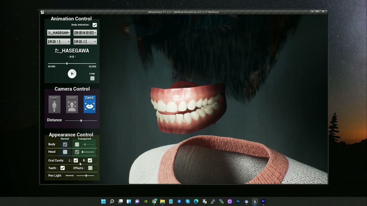Open the [単語 1] dropdown
Image resolution: width=367 pixels, height=206 pixels.
59,41
